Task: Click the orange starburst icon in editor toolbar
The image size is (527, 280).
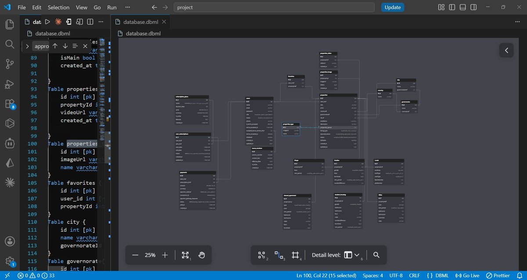Action: pos(58,22)
